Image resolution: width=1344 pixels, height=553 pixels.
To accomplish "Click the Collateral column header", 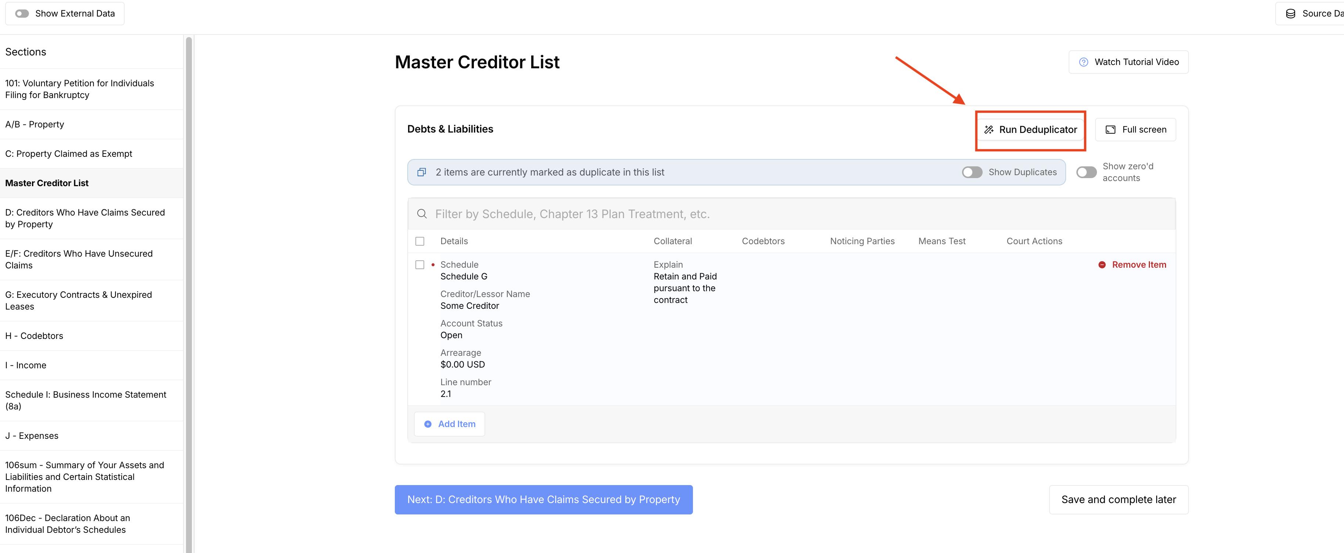I will 672,241.
